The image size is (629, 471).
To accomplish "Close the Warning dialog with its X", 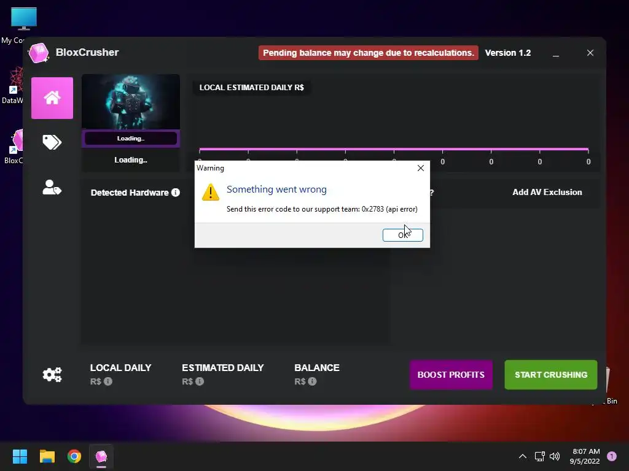I will pyautogui.click(x=420, y=168).
